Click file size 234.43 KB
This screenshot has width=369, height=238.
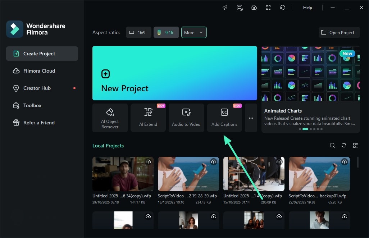point(203,202)
